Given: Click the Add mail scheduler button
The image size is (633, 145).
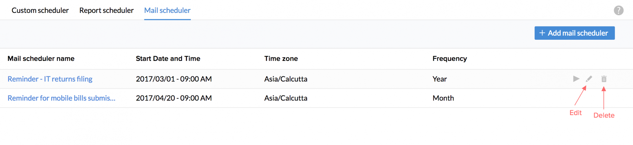Looking at the screenshot, I should [574, 33].
